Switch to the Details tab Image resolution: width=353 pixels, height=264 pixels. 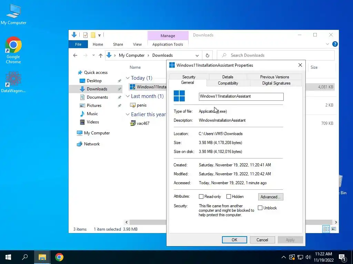tap(228, 77)
